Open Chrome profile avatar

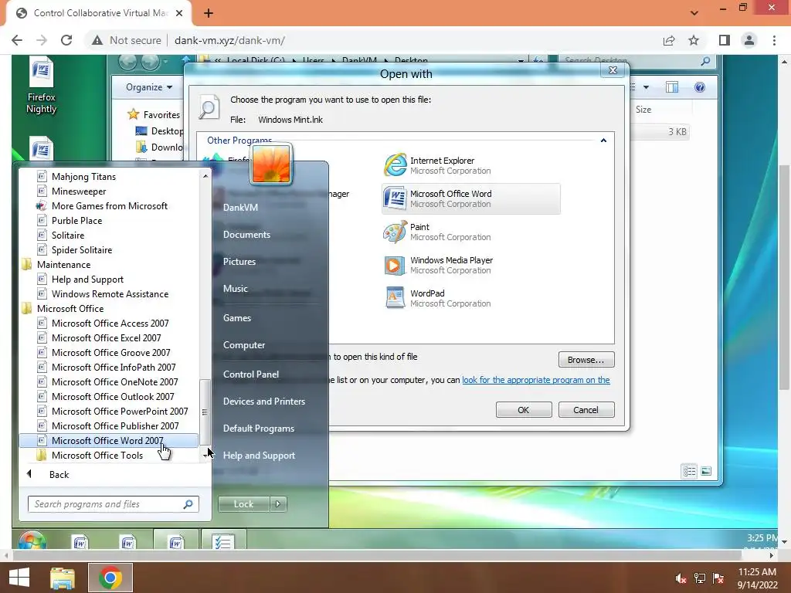[749, 40]
